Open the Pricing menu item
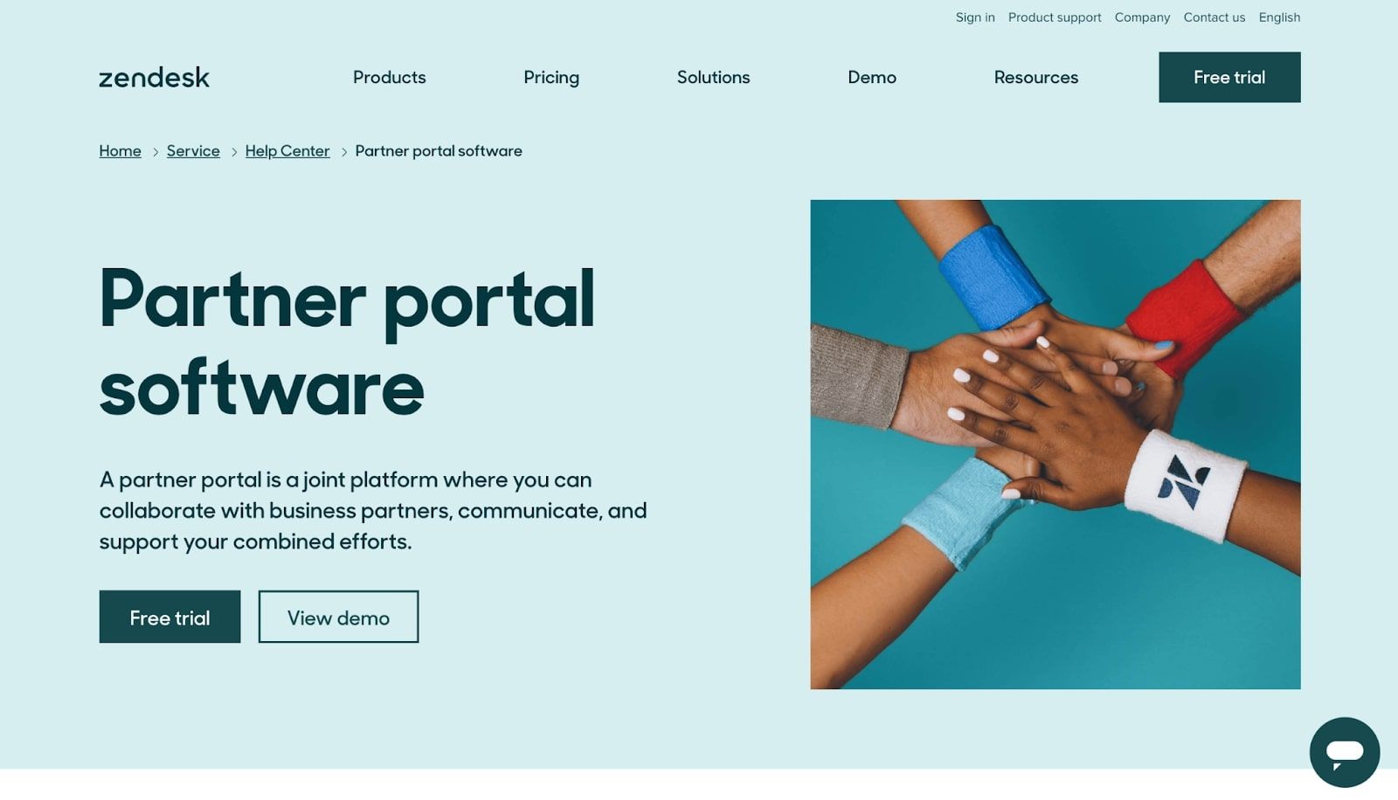The width and height of the screenshot is (1398, 800). click(551, 78)
